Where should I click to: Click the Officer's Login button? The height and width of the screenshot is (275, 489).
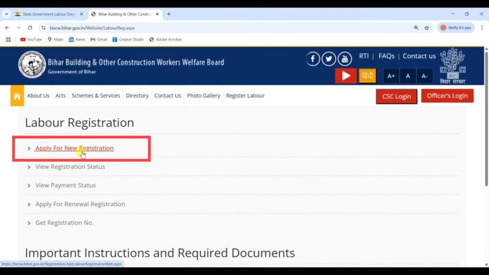tap(447, 95)
